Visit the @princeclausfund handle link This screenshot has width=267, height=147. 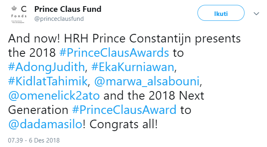[x=59, y=19]
